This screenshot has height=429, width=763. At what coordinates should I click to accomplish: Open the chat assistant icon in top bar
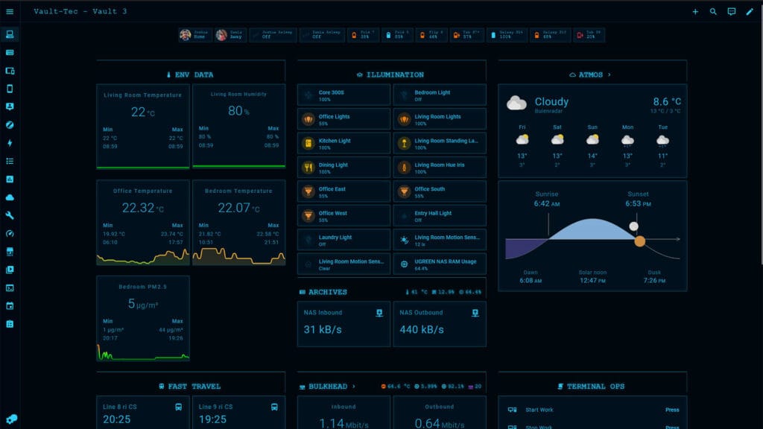pyautogui.click(x=732, y=12)
